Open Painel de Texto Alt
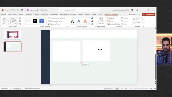Screen dimensions: 172x97 coord(101,21)
